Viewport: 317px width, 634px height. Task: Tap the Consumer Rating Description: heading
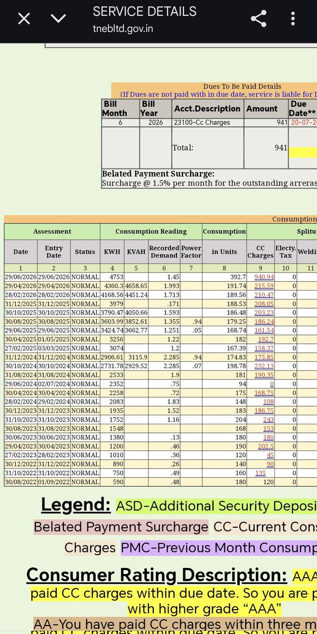pos(157,575)
